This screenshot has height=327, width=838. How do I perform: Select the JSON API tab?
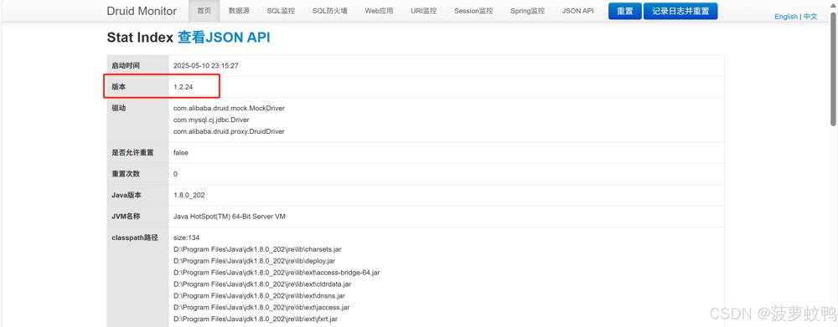[577, 11]
